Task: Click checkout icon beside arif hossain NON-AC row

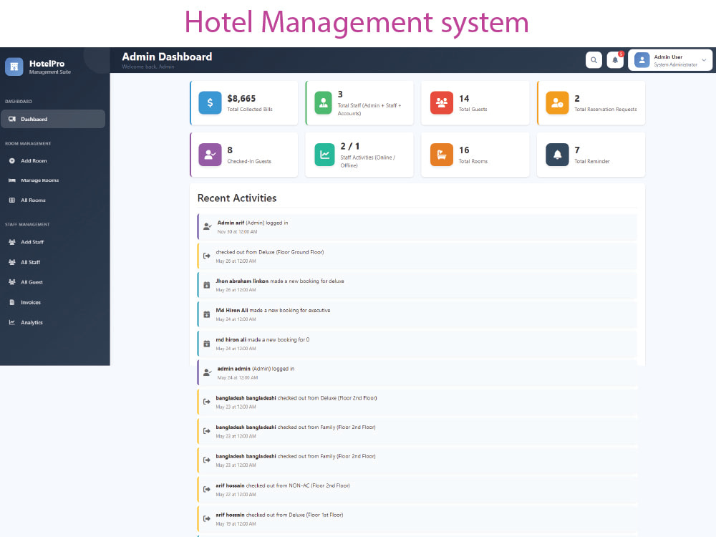Action: coord(206,490)
